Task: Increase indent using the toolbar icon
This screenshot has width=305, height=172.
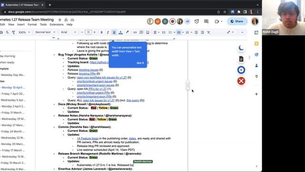Action: pos(202,32)
